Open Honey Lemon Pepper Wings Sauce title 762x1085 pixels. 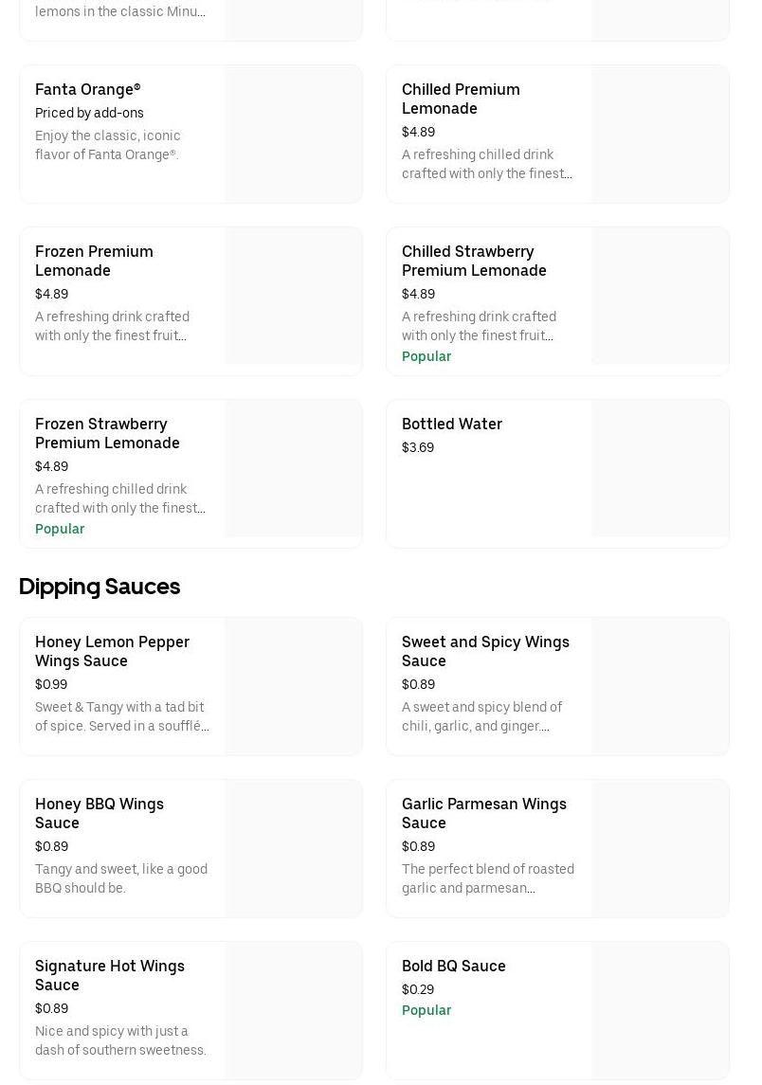pos(112,651)
